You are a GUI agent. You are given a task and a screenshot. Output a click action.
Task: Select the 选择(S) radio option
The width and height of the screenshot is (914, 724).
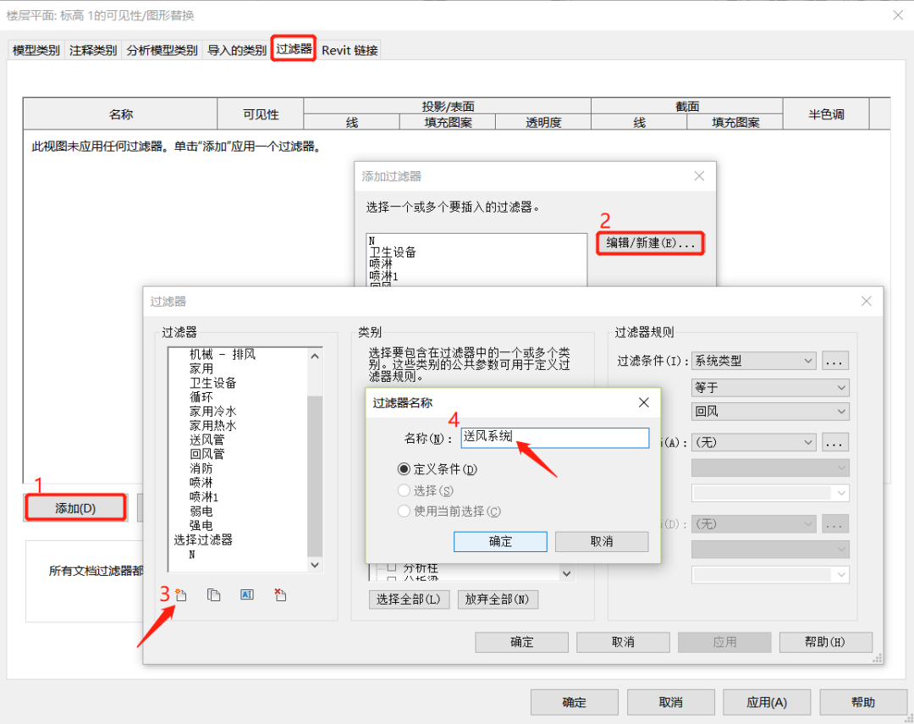point(404,490)
